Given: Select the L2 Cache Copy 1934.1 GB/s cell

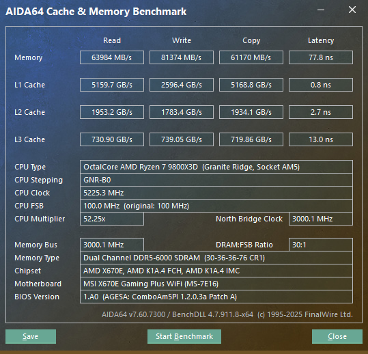Looking at the screenshot, I should (x=251, y=112).
